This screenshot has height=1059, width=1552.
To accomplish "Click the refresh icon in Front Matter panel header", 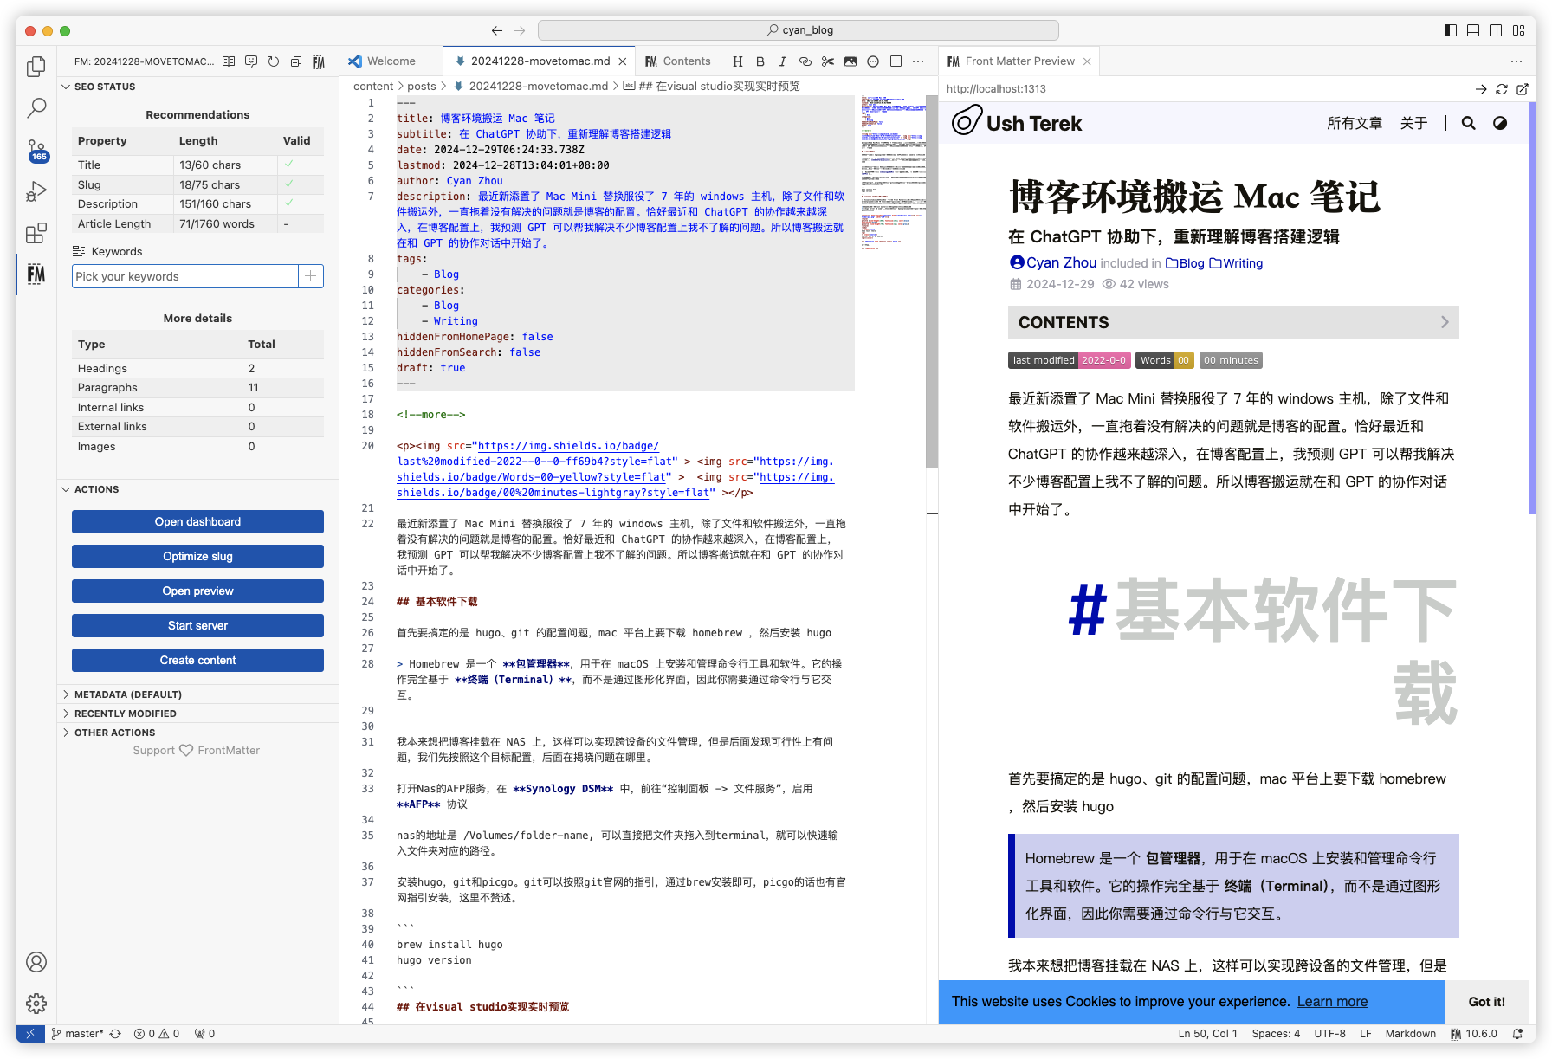I will pyautogui.click(x=274, y=61).
